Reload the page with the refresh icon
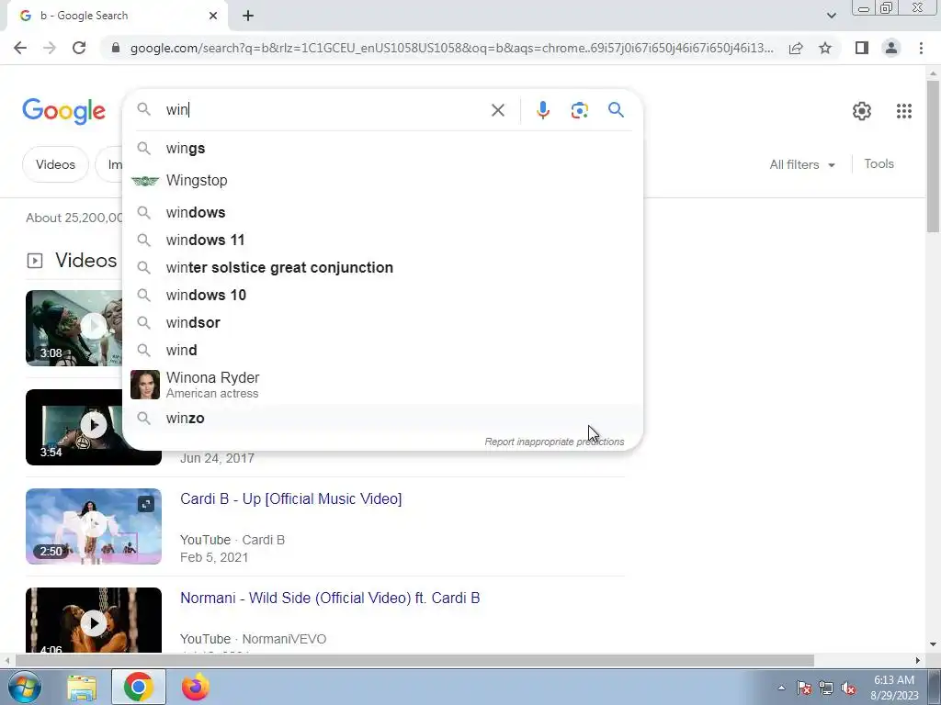This screenshot has height=705, width=941. pyautogui.click(x=79, y=48)
